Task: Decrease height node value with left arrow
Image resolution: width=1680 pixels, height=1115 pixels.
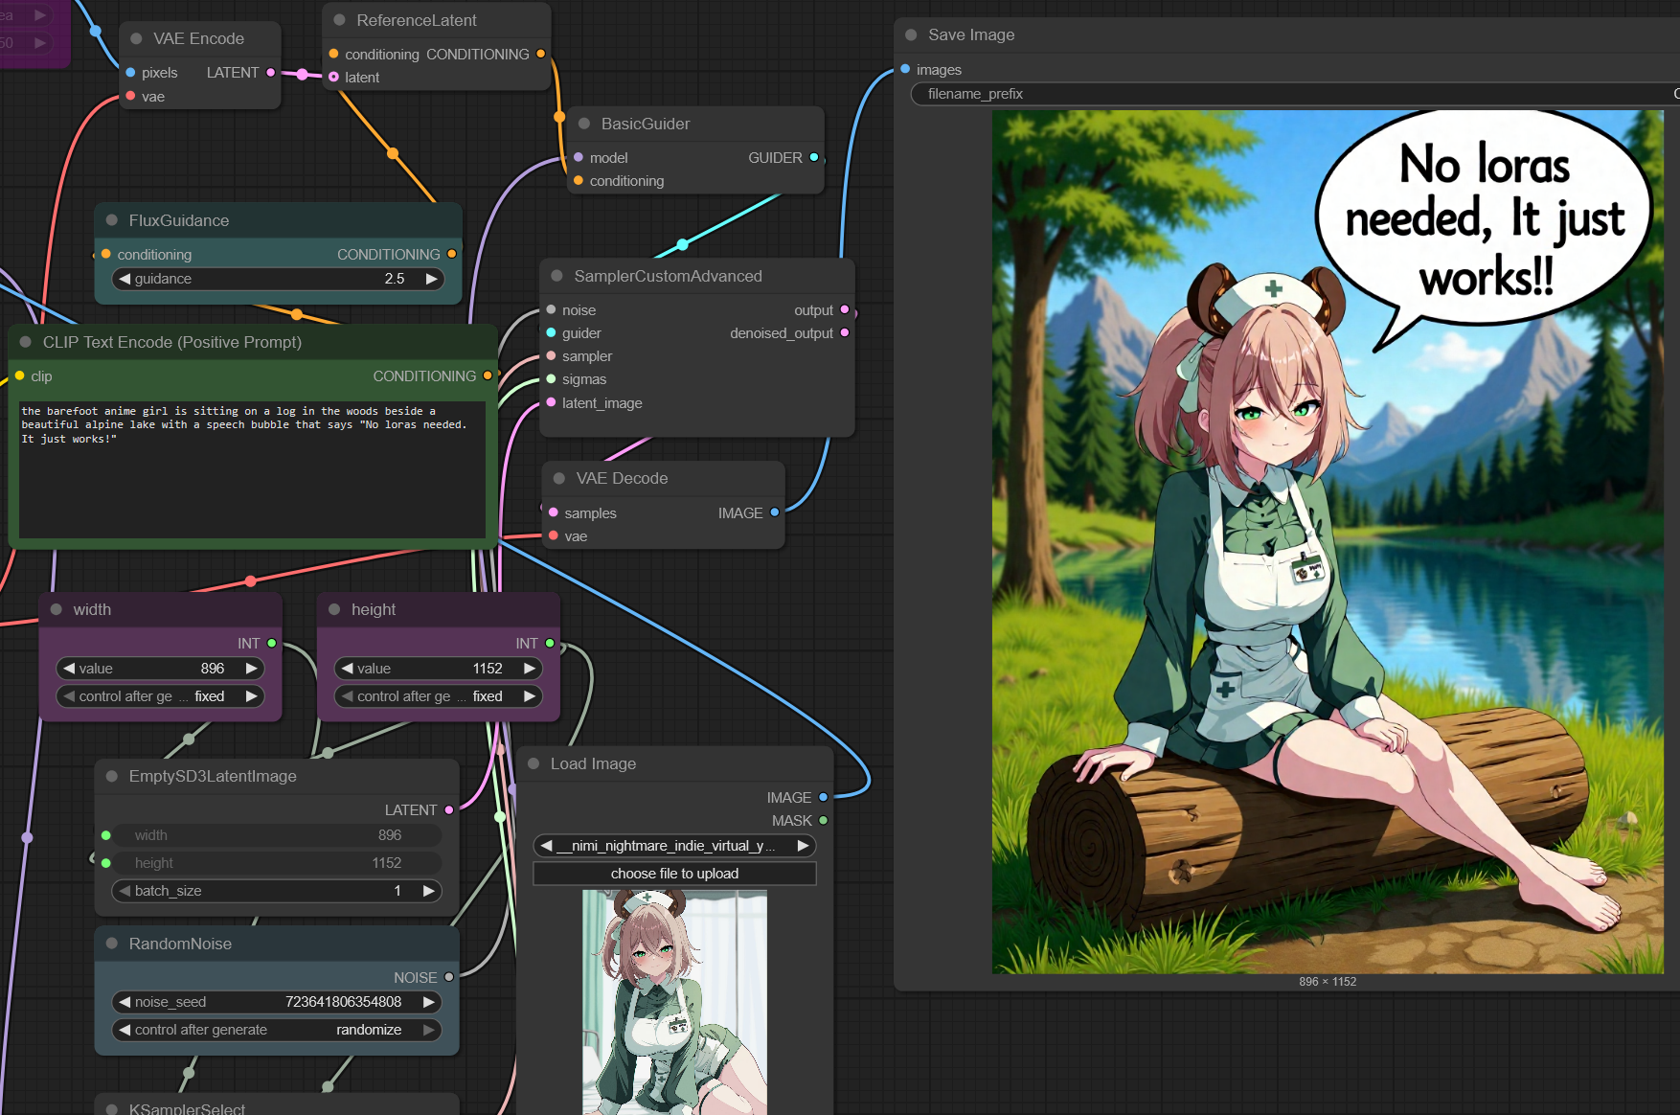Action: (x=347, y=669)
